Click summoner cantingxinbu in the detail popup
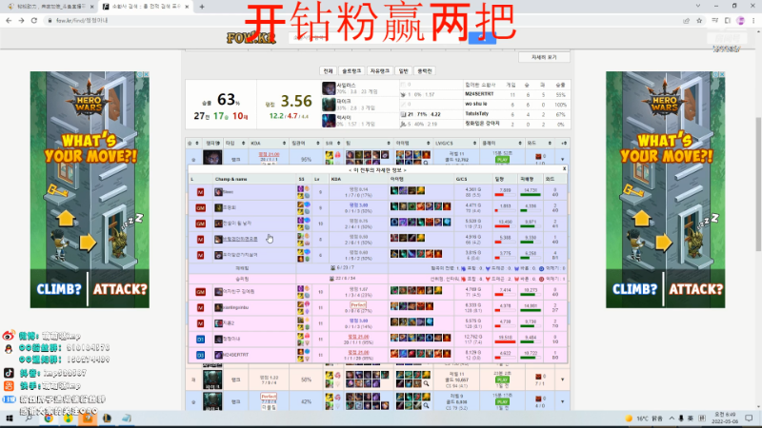Image resolution: width=762 pixels, height=428 pixels. click(236, 307)
